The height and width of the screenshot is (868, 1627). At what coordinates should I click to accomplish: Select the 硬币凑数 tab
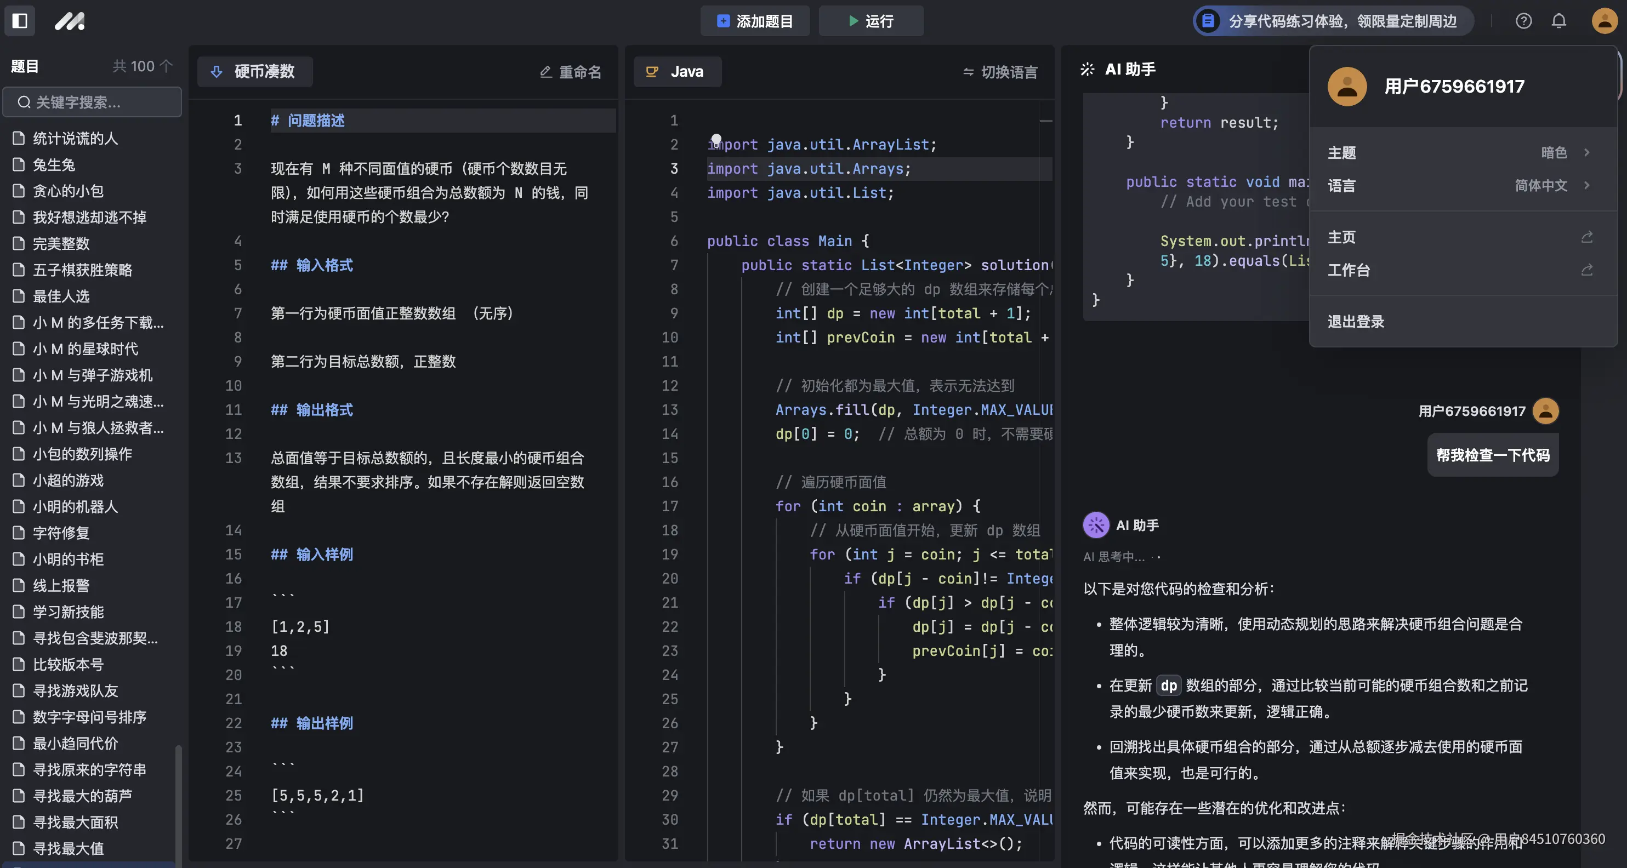pyautogui.click(x=254, y=71)
